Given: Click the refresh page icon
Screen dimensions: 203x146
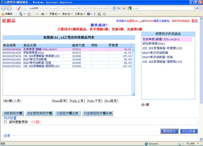Looking at the screenshot, I should (x=118, y=8).
